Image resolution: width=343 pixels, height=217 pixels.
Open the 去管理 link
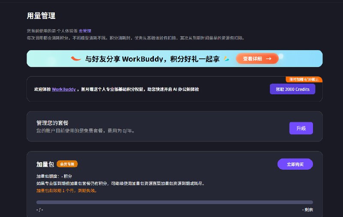85,31
